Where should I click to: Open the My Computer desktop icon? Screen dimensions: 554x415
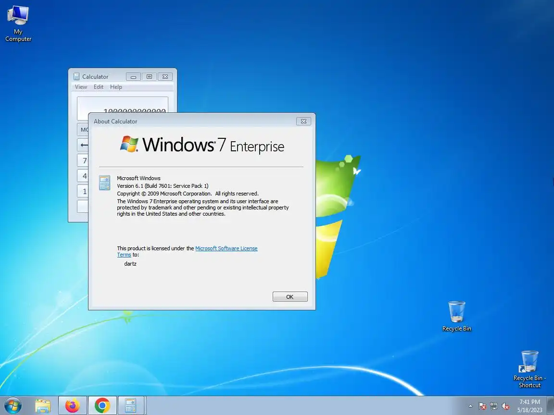(x=18, y=24)
